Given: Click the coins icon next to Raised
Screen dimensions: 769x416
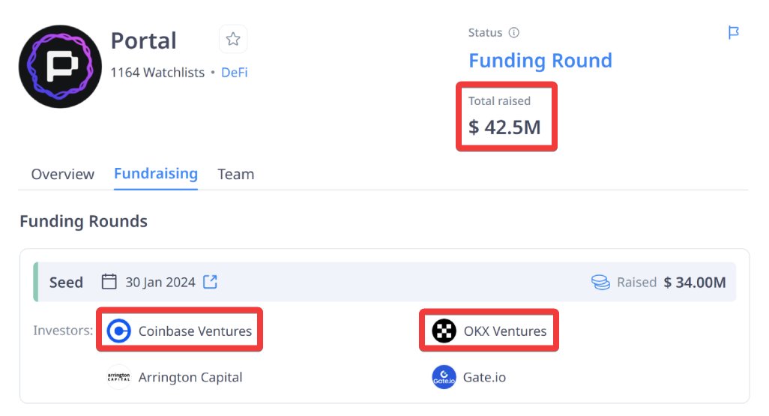Looking at the screenshot, I should 600,283.
